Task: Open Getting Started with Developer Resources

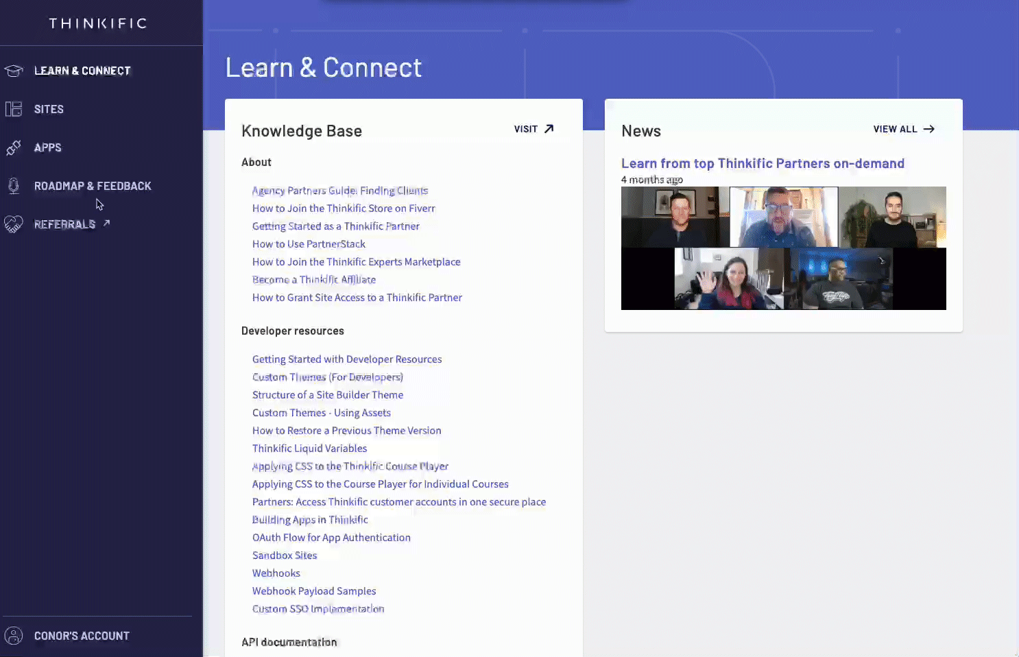Action: [347, 359]
